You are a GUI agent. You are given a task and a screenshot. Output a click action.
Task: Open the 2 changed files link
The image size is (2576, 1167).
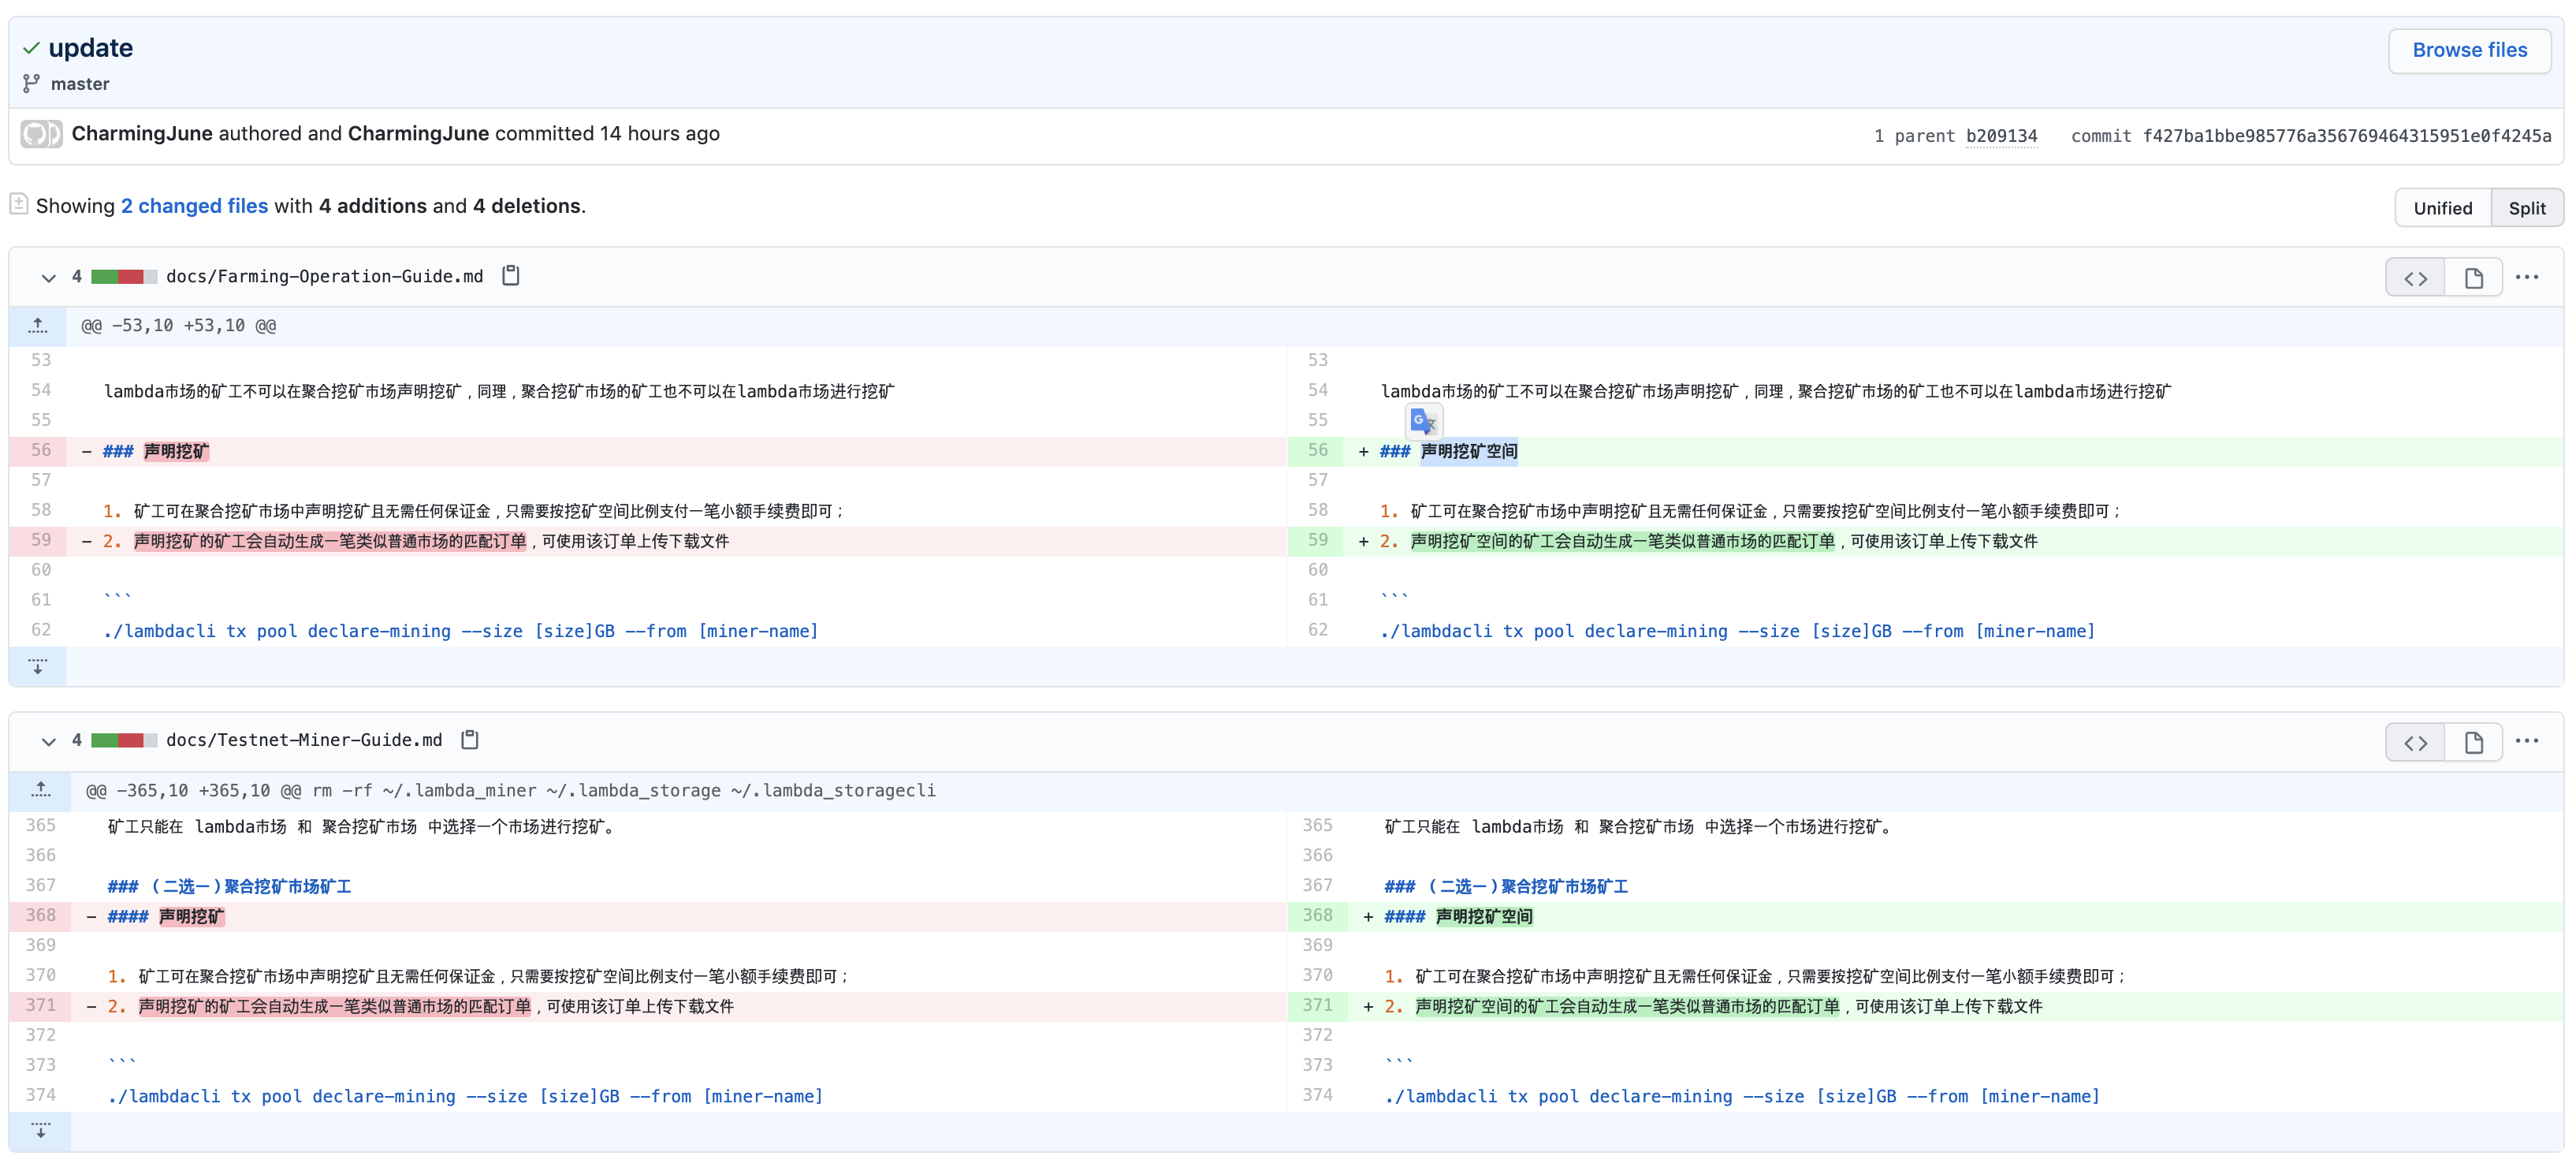[194, 206]
